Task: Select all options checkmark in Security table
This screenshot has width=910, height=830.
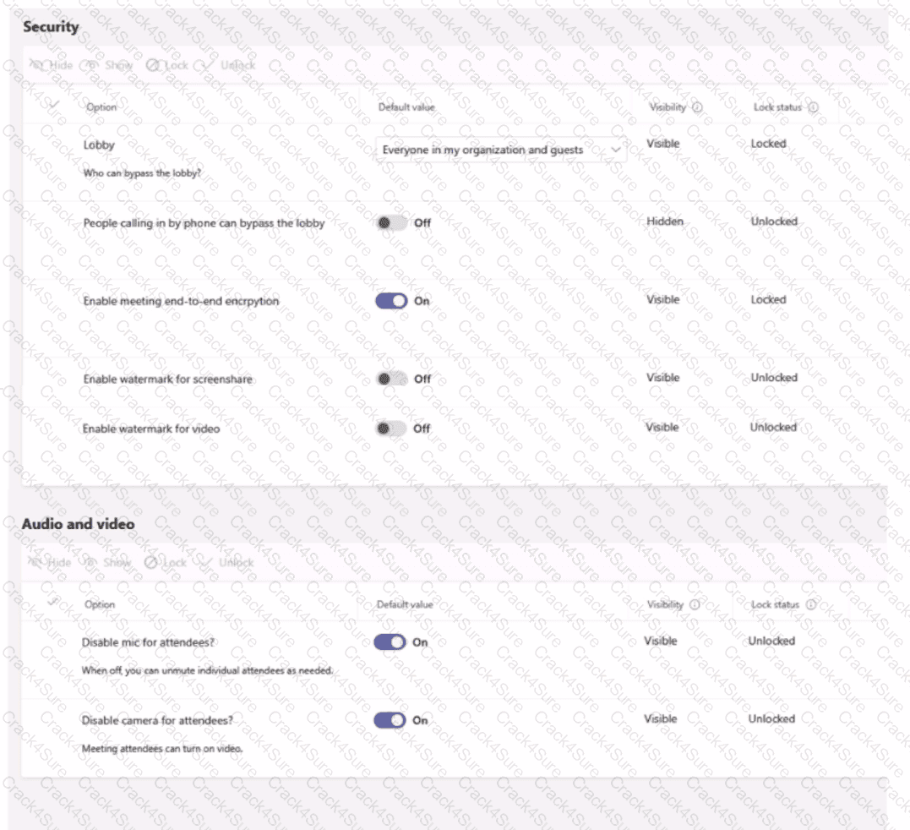Action: pyautogui.click(x=54, y=104)
